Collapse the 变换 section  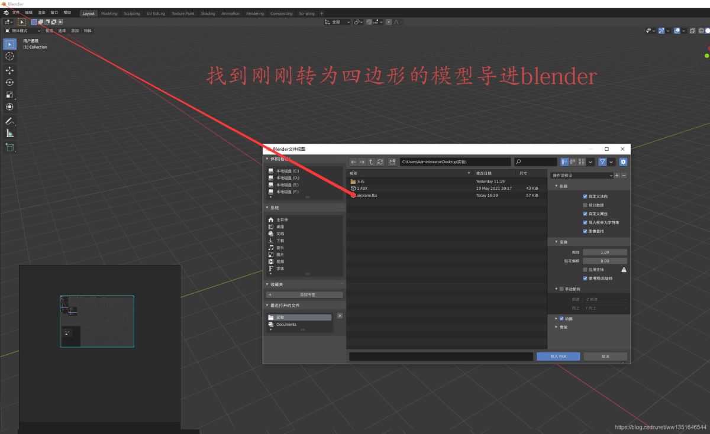pos(557,242)
